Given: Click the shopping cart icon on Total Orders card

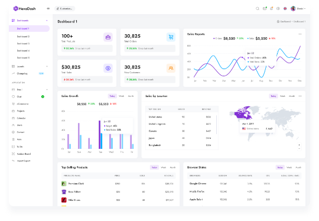Looking at the screenshot, I should coord(171,37).
